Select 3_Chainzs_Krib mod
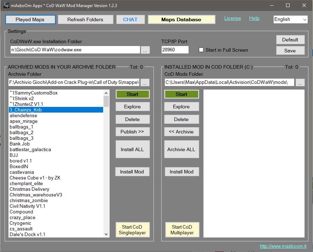 coord(56,110)
